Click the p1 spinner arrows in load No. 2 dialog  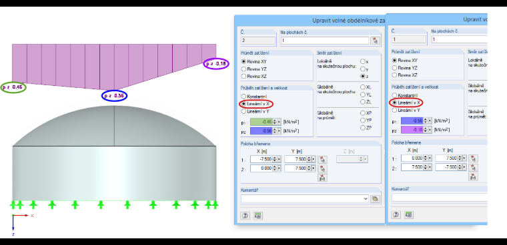275,122
